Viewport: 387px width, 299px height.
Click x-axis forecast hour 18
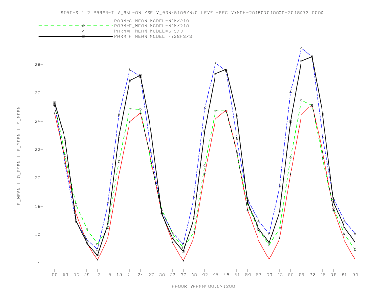pyautogui.click(x=119, y=275)
